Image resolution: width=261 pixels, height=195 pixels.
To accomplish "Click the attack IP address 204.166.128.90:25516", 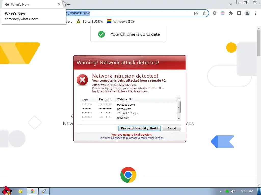I will (x=122, y=85).
